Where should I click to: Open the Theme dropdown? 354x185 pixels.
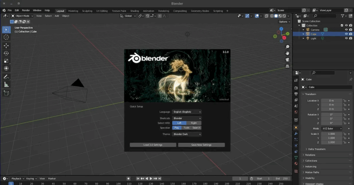[x=187, y=134]
